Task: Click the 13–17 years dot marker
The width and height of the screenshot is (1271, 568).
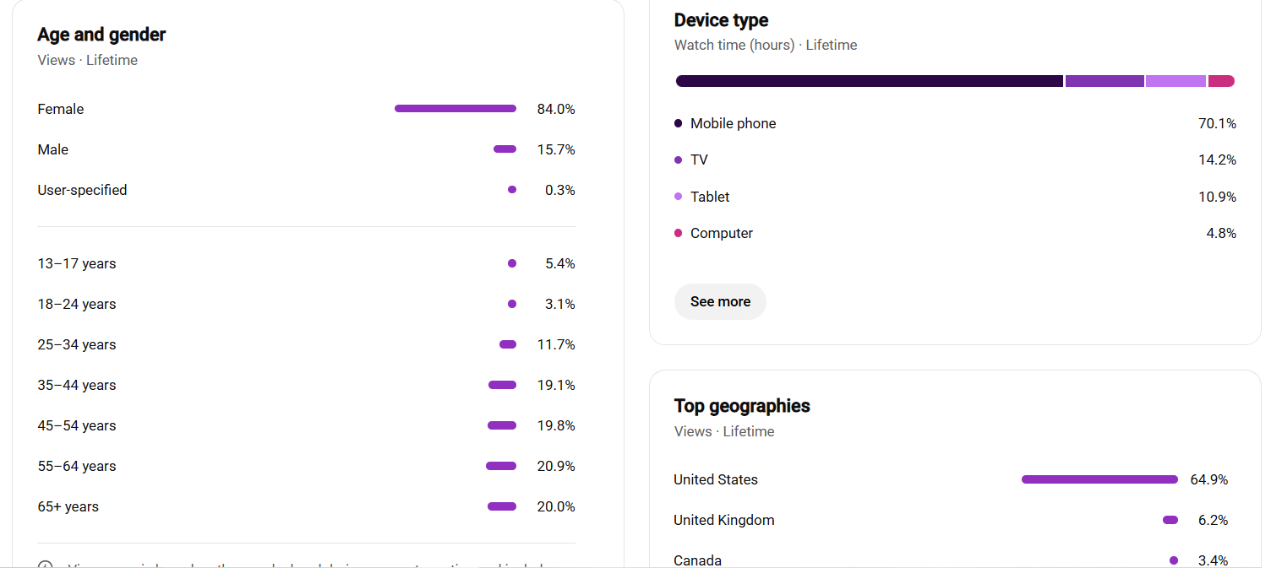Action: coord(512,263)
